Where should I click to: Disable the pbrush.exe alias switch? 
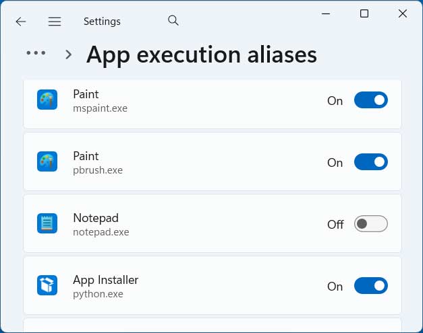(x=370, y=162)
